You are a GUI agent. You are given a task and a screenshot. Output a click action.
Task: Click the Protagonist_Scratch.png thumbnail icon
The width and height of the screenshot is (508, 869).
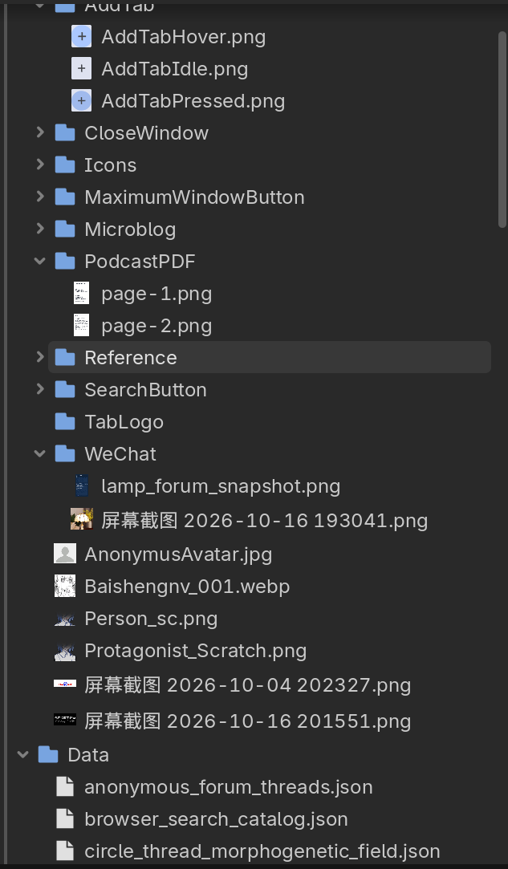[x=65, y=651]
